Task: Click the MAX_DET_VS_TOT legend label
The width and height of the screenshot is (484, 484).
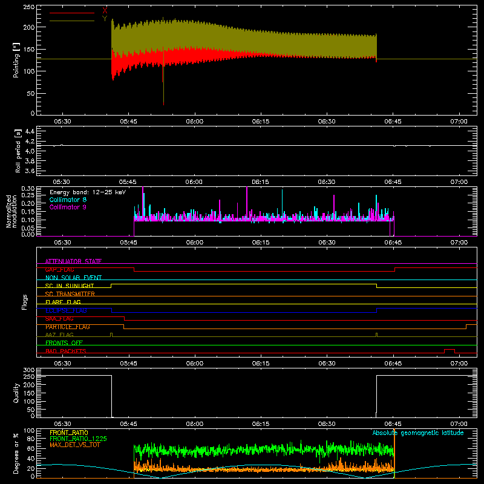Action: coord(75,445)
